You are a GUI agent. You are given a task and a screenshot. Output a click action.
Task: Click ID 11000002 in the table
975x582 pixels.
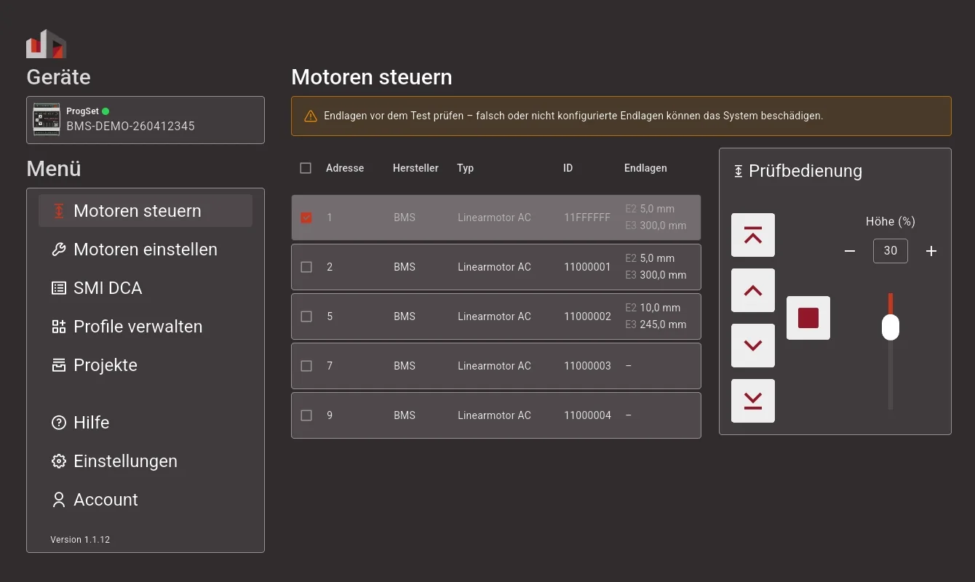coord(587,316)
